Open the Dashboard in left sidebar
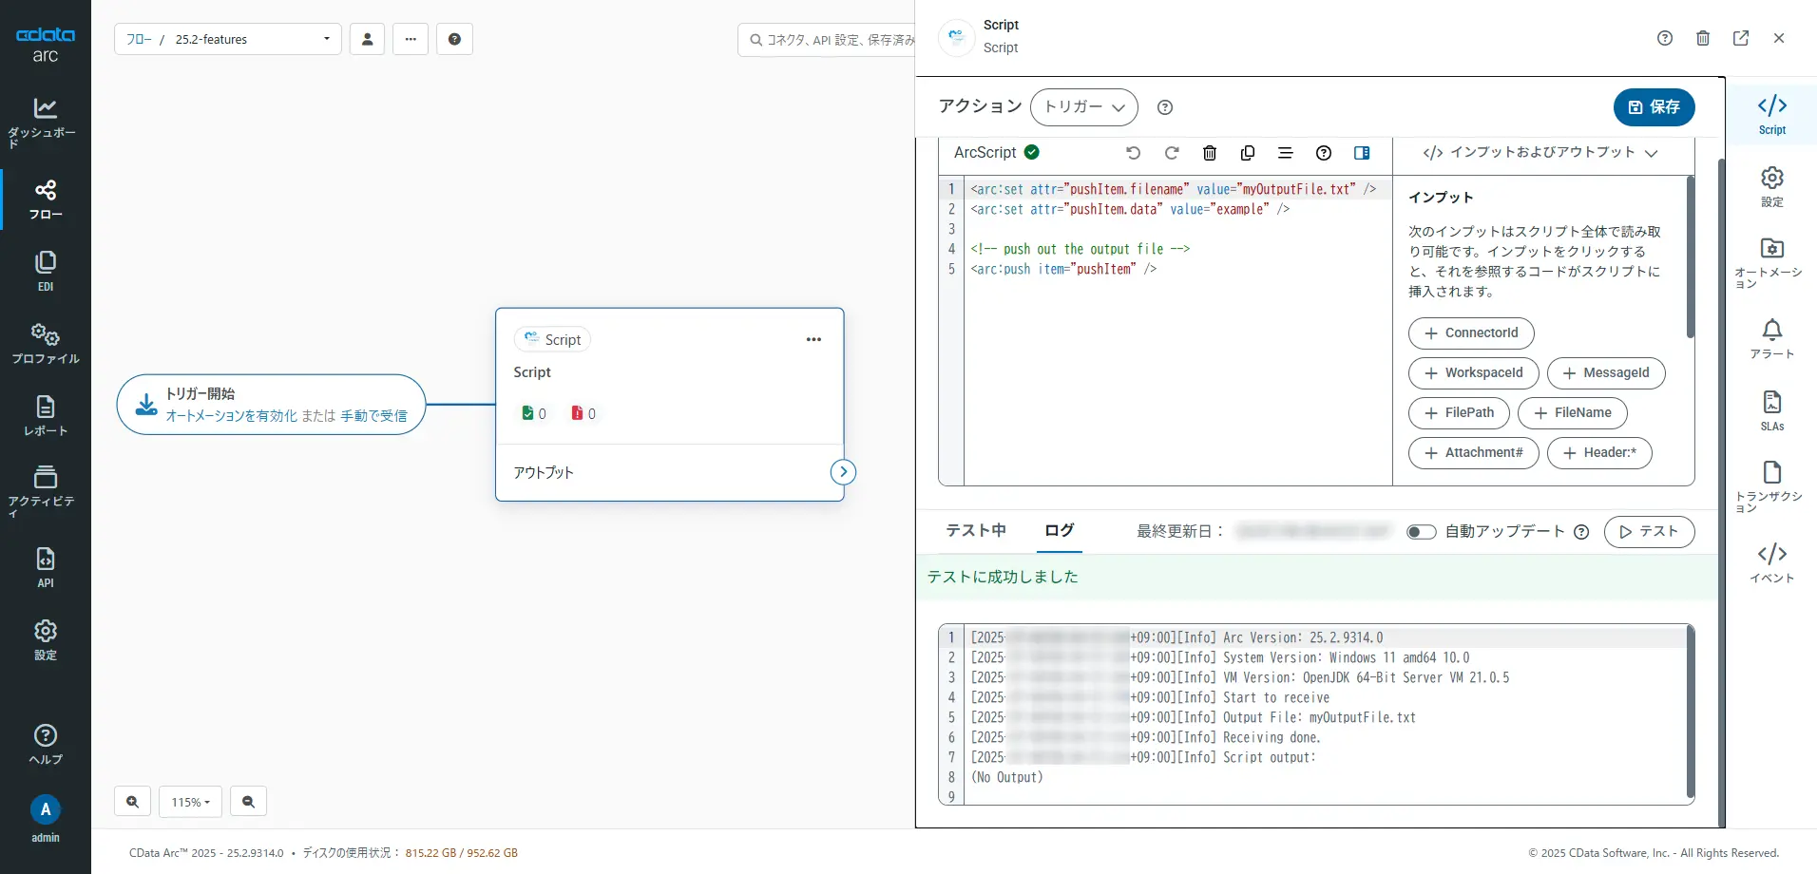This screenshot has width=1817, height=874. pyautogui.click(x=45, y=123)
